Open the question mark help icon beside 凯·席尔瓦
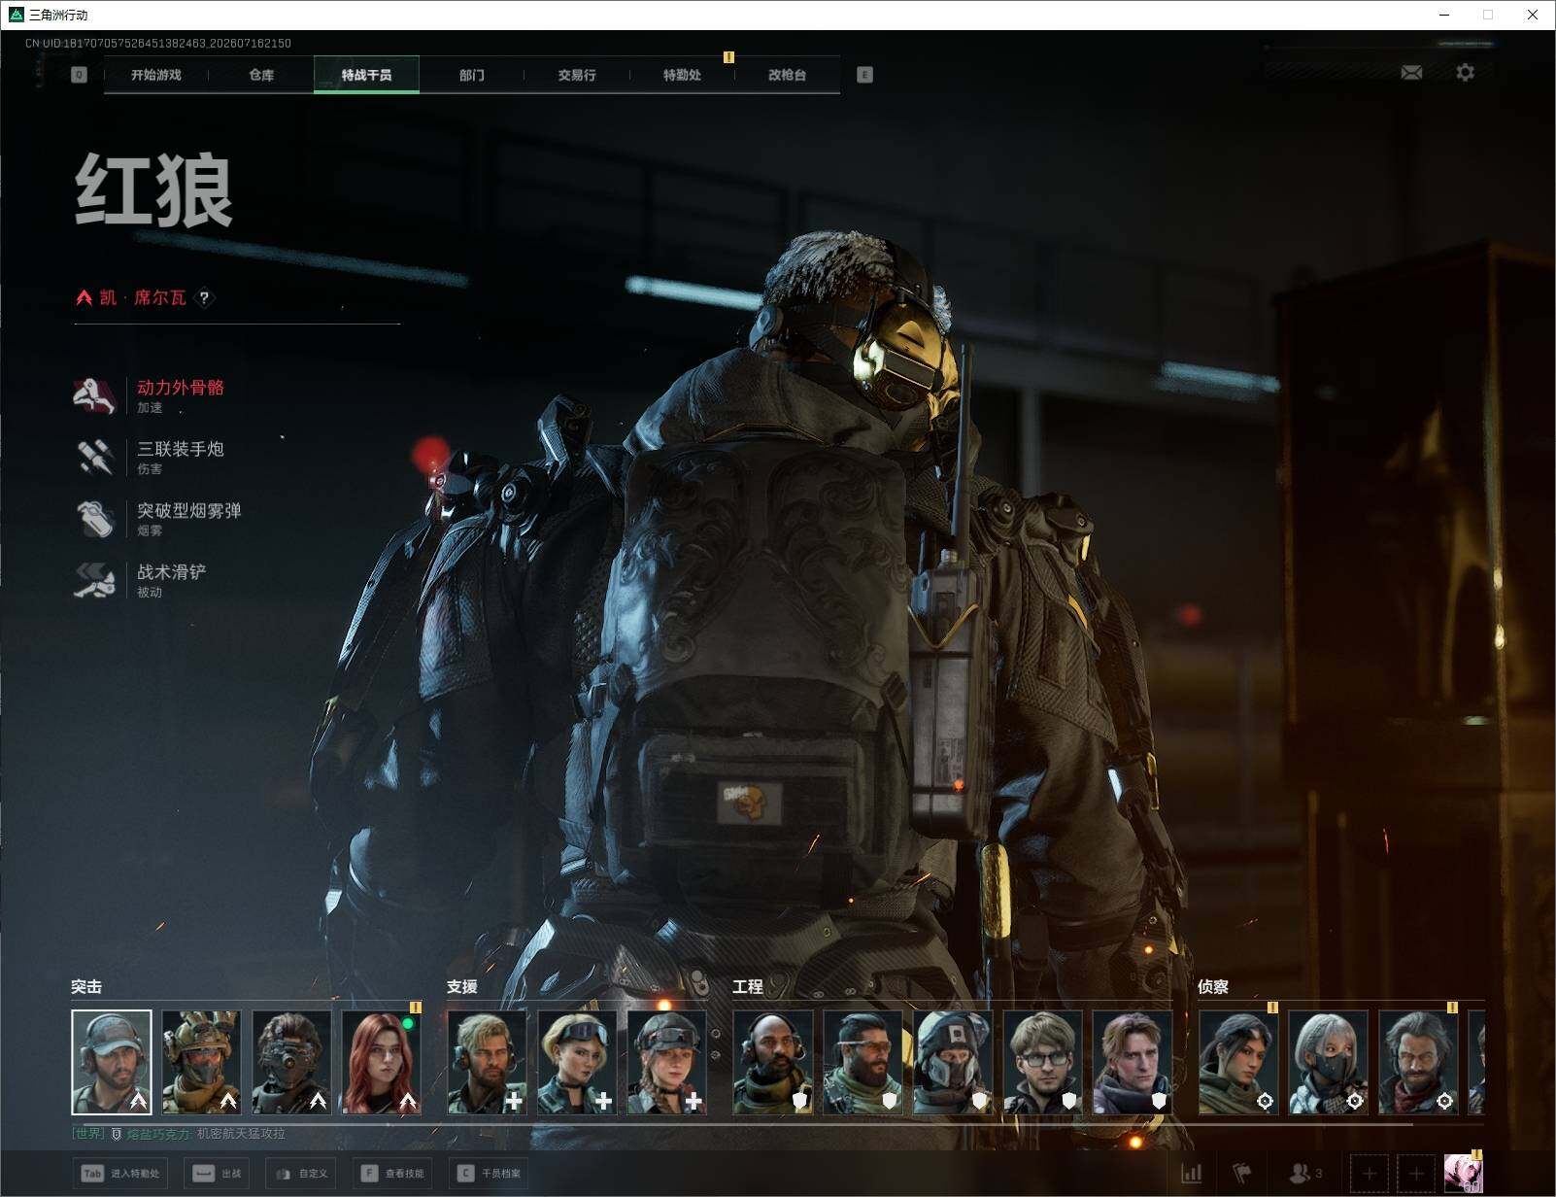This screenshot has height=1197, width=1556. pos(204,297)
